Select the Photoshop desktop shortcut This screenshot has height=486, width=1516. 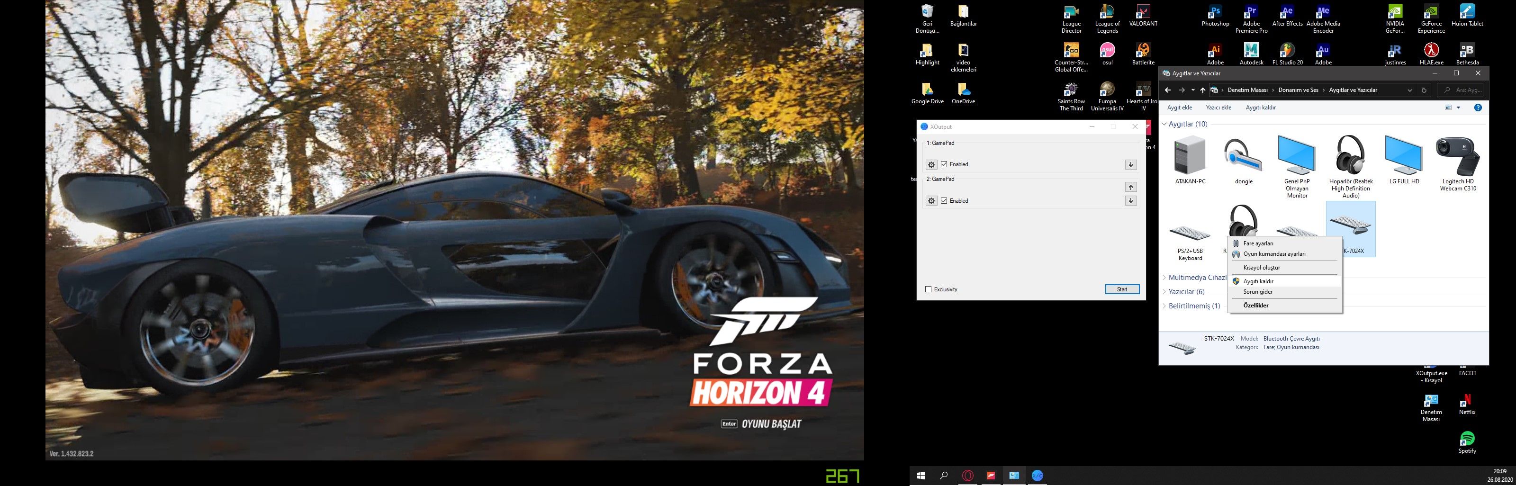point(1215,16)
